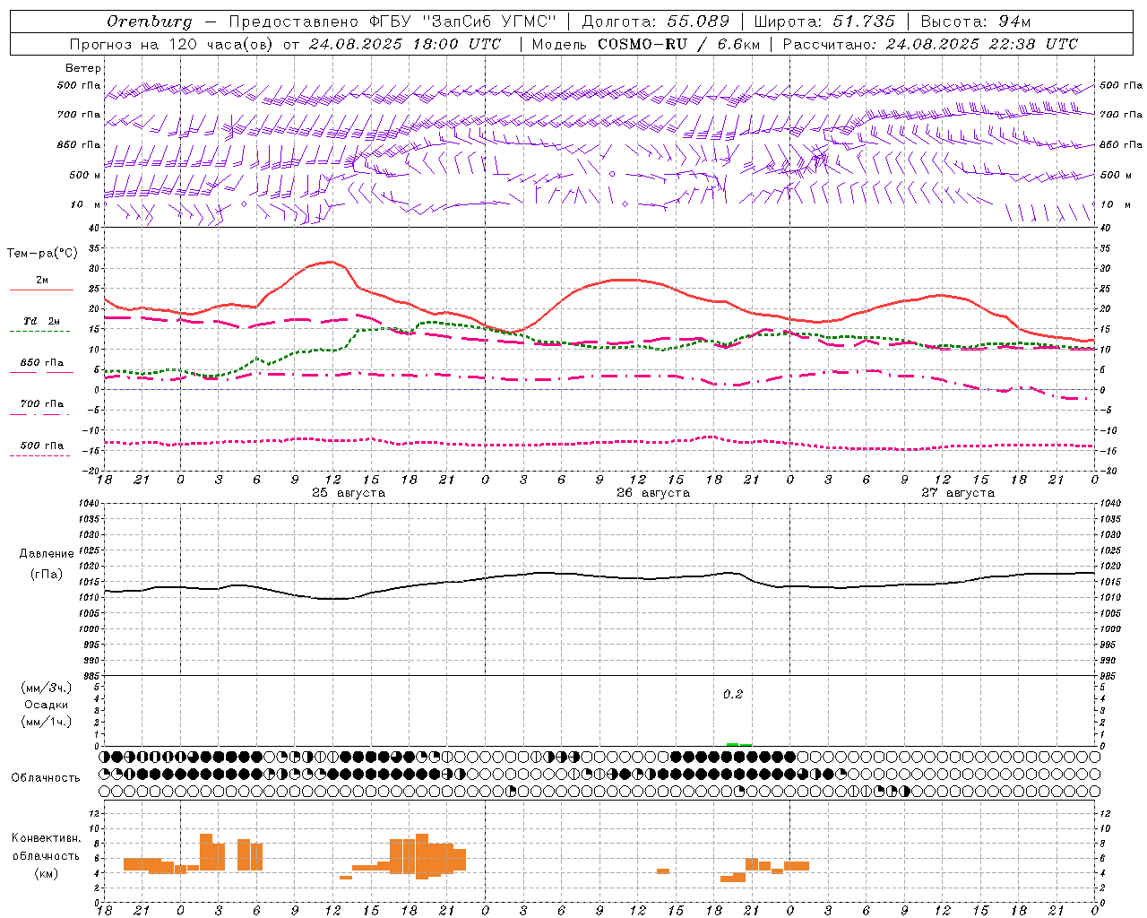Click the 'Давление' pressure label

click(x=47, y=554)
